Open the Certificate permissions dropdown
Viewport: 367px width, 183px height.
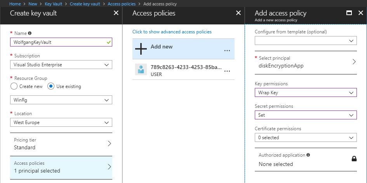point(306,137)
